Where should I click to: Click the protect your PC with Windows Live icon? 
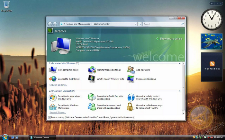131,97
